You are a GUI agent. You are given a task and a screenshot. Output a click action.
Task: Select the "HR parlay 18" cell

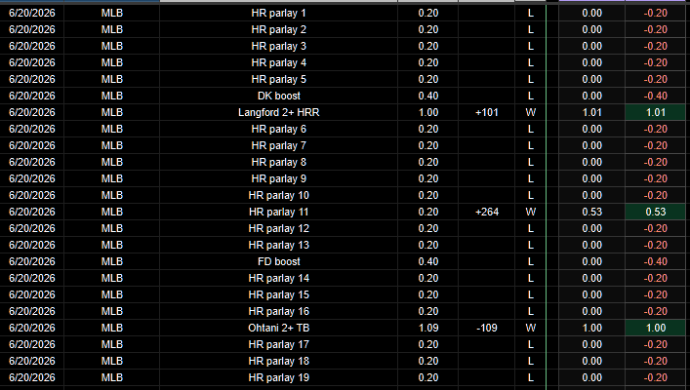coord(278,361)
